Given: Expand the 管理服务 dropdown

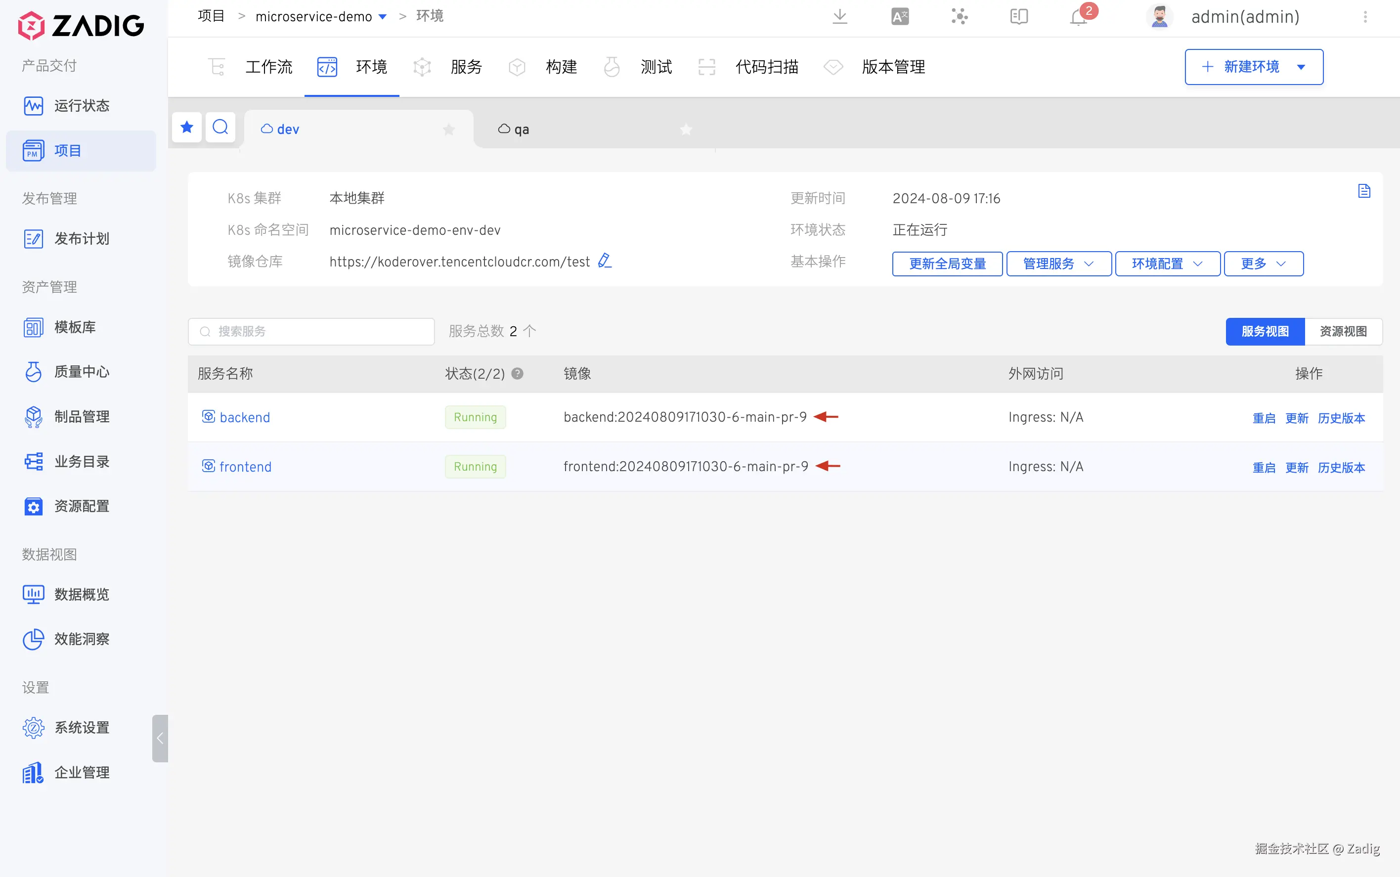Looking at the screenshot, I should tap(1058, 264).
